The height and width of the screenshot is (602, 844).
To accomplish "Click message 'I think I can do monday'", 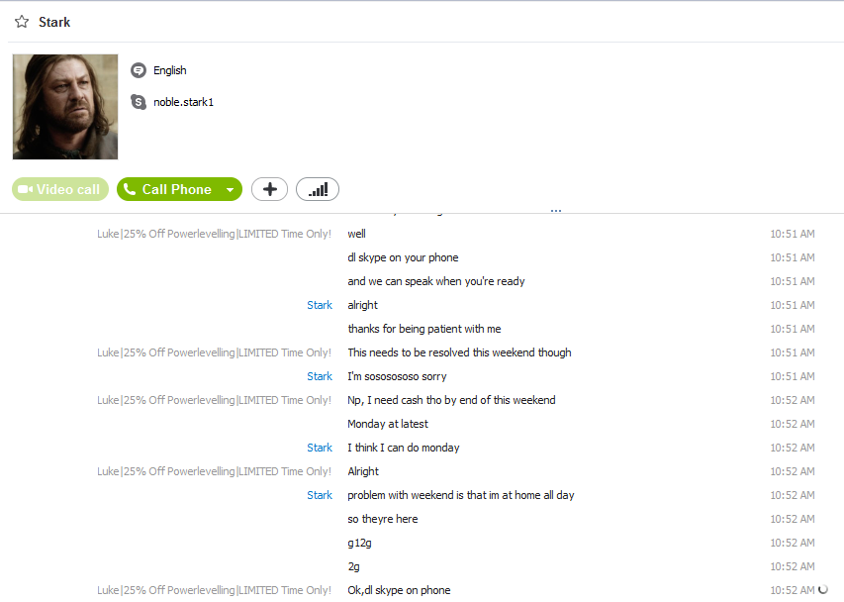I will (404, 448).
